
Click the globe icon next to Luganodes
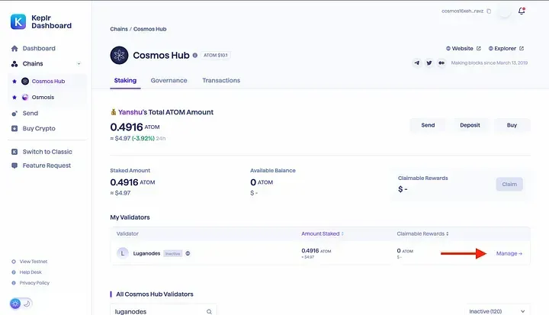click(x=188, y=253)
